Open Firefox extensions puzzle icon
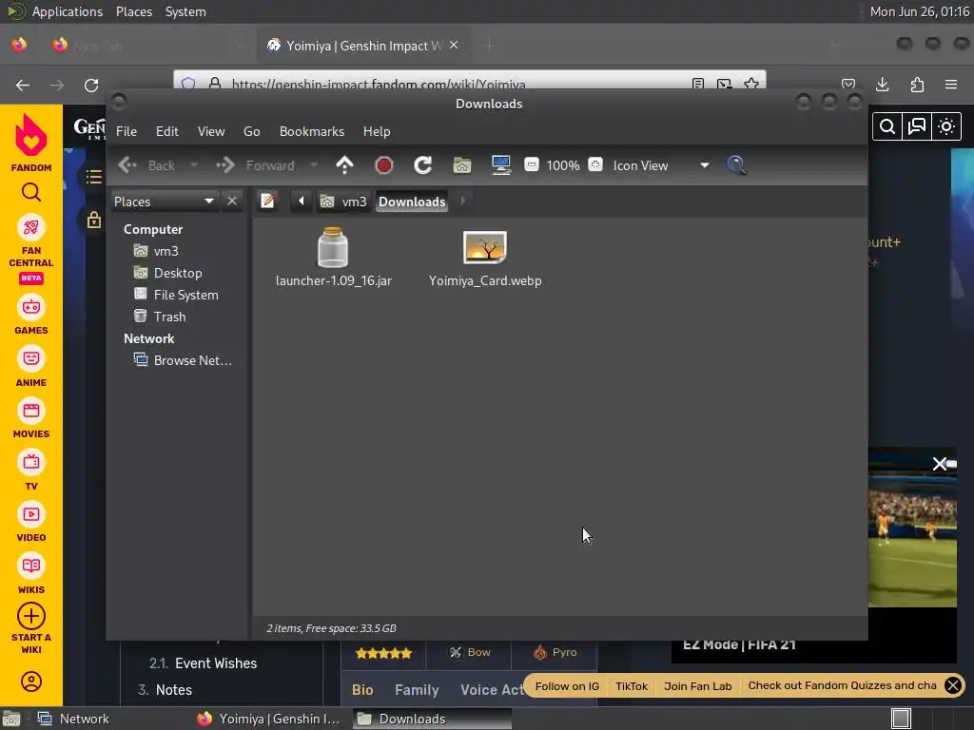Screen dimensions: 974x730 (917, 85)
